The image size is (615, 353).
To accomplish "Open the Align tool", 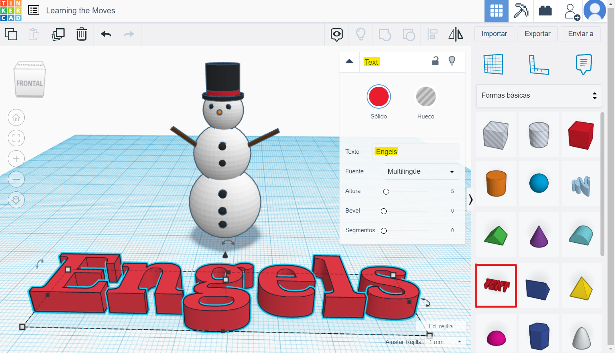I will pyautogui.click(x=432, y=35).
